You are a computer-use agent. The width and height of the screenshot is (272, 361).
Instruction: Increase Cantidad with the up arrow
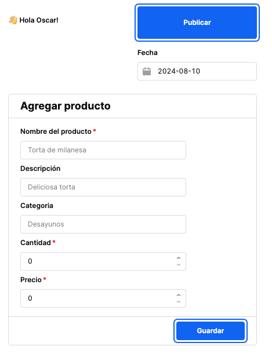tap(179, 258)
